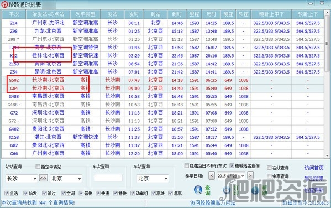The image size is (331, 208).
Task: Toggle the 准高 checkbox
Action: (170, 193)
